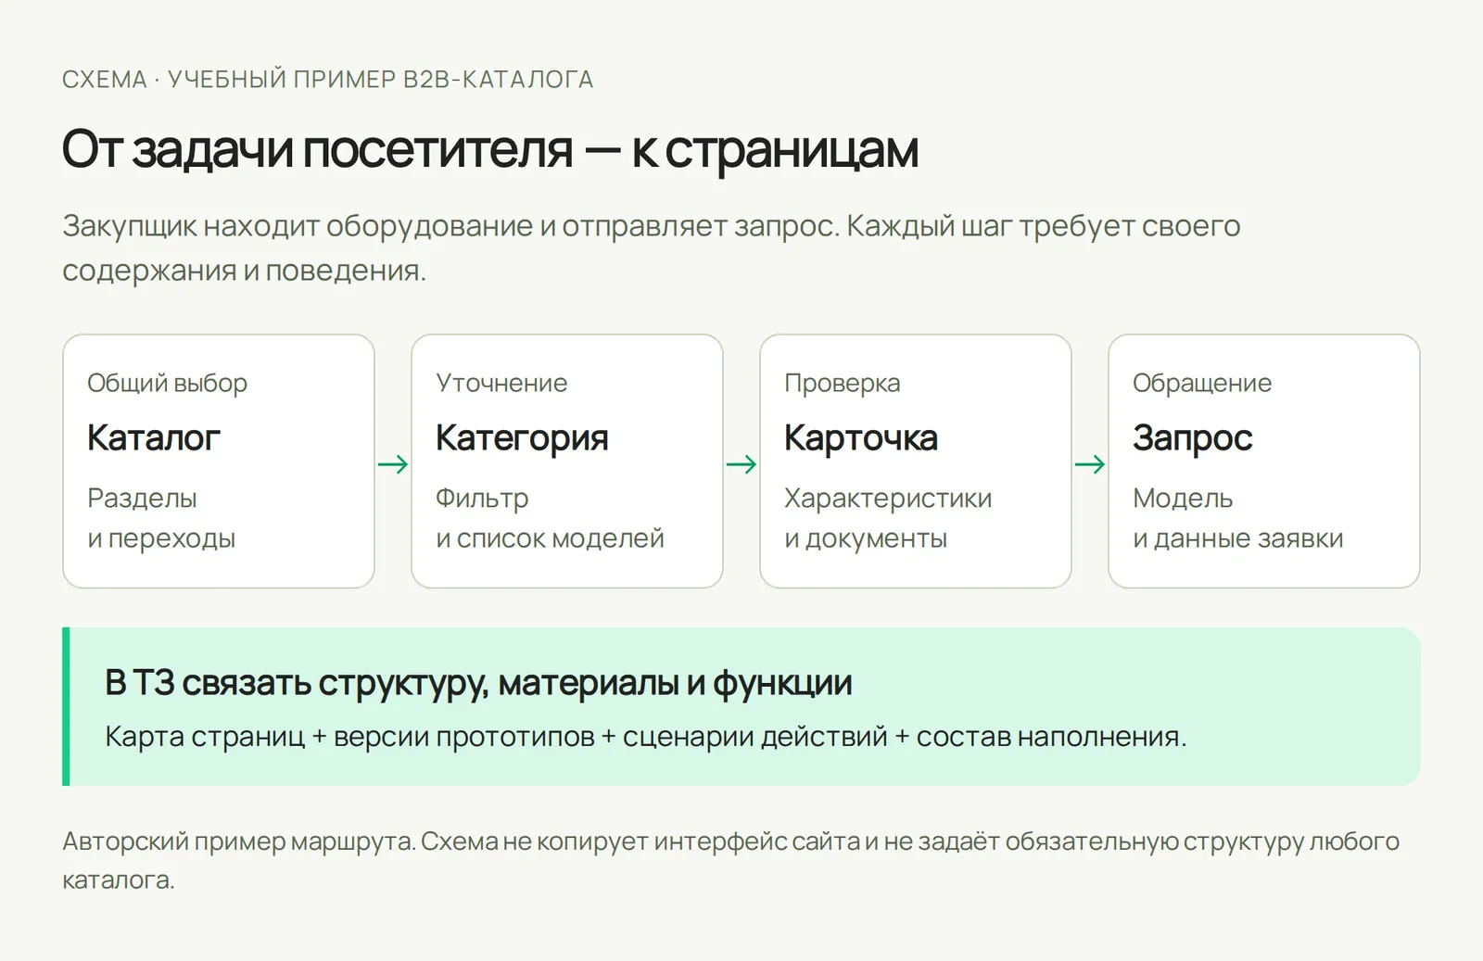
Task: Click the label Общий выбор
Action: [167, 383]
